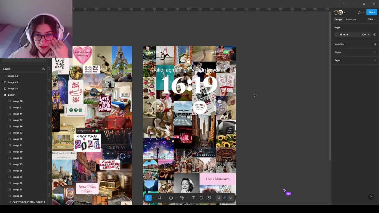Open the Variables settings icon
Screen dimensions: 379x213
point(375,44)
